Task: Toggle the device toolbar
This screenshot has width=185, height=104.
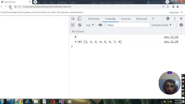Action: (x=79, y=18)
